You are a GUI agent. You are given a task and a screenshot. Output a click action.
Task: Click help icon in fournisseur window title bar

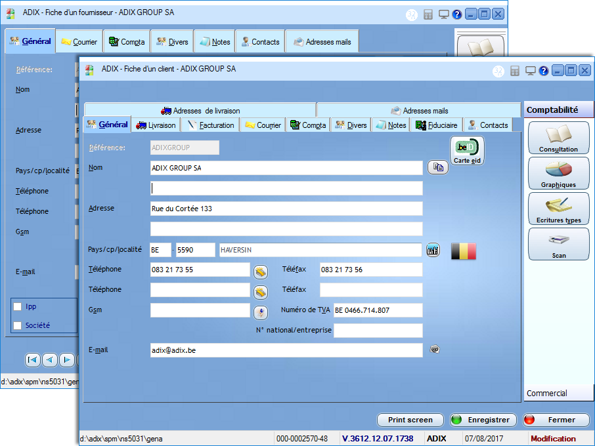tap(457, 15)
